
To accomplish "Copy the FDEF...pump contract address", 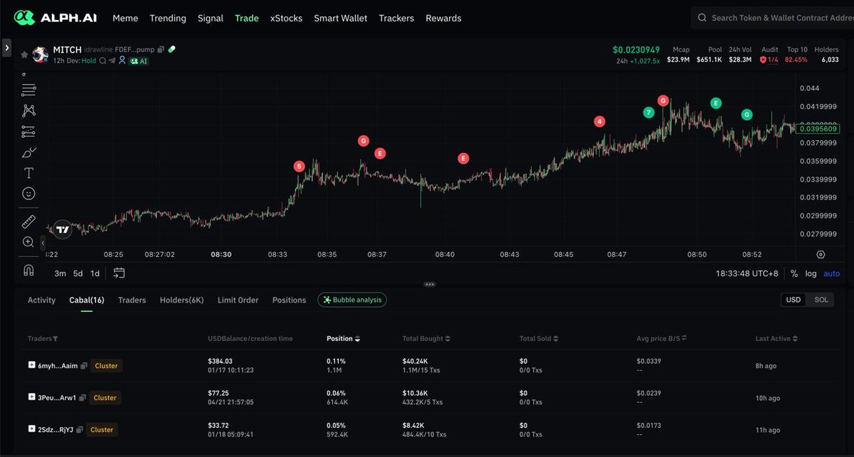I will pos(161,50).
